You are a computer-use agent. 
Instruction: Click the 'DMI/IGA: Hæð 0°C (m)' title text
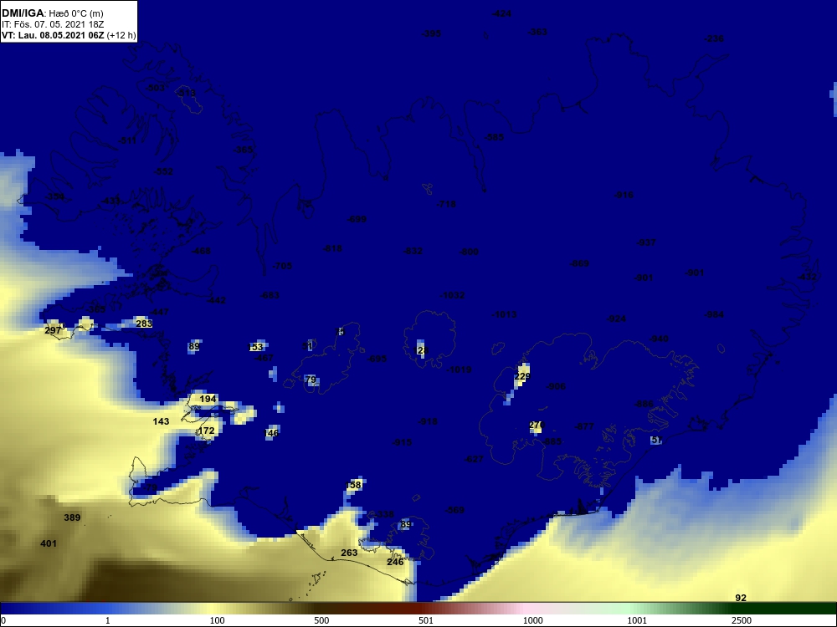(x=52, y=13)
